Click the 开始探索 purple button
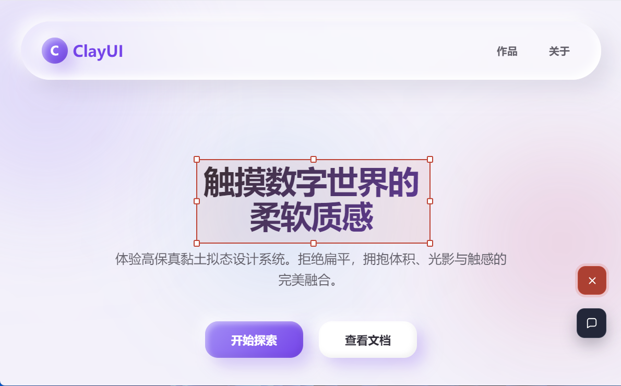Viewport: 621px width, 386px height. 254,340
